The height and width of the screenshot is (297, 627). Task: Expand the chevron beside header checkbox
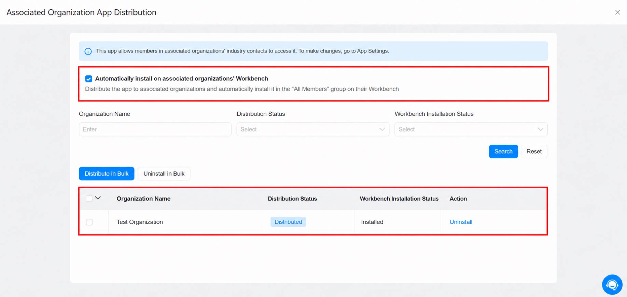click(x=98, y=198)
